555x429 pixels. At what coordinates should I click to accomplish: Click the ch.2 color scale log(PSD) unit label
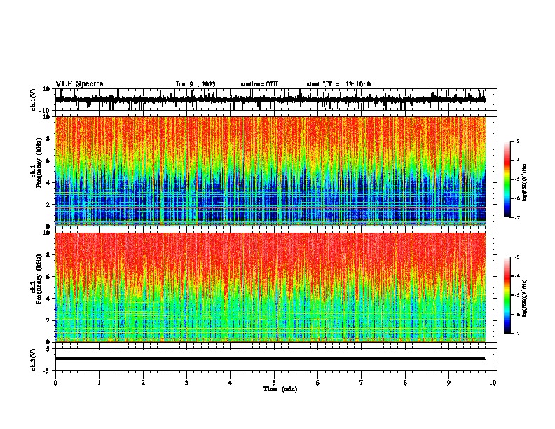click(x=524, y=298)
